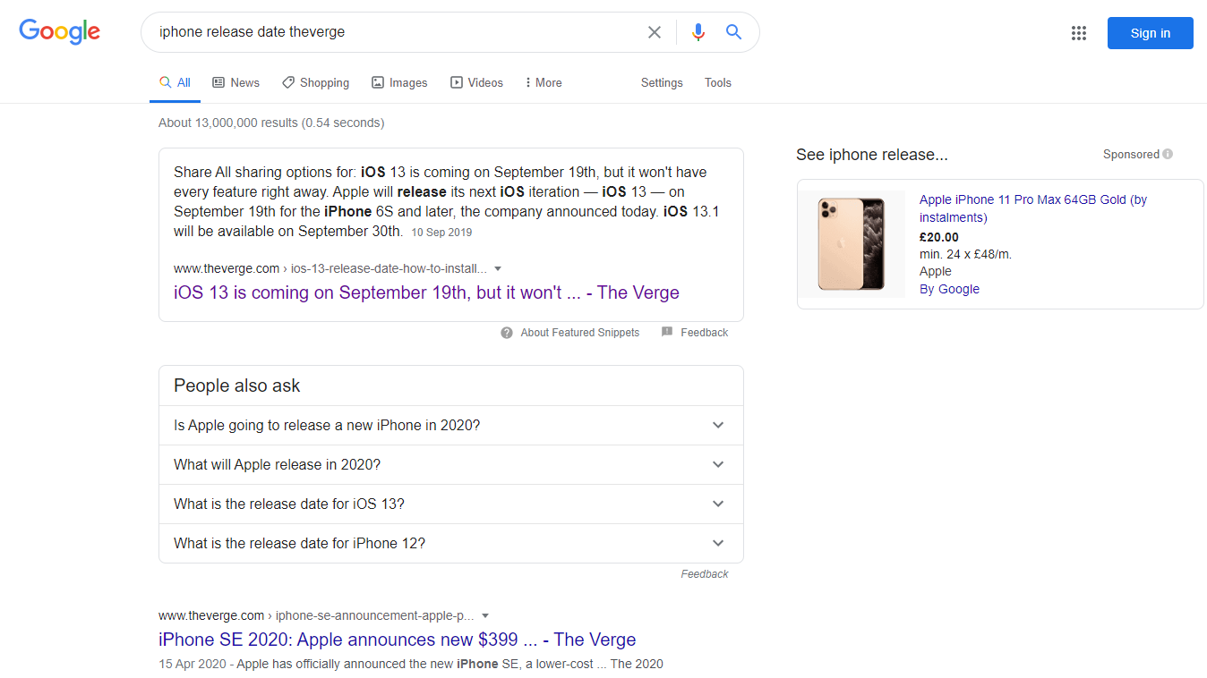Image resolution: width=1207 pixels, height=678 pixels.
Task: Switch to the News tab
Action: (235, 82)
